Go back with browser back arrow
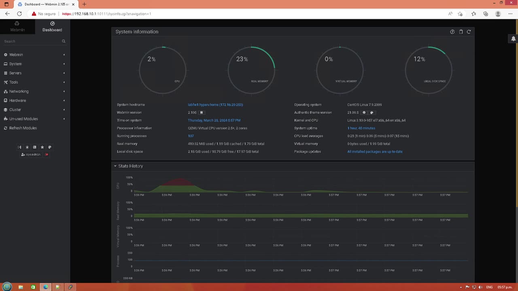Viewport: 518px width, 291px height. [7, 14]
